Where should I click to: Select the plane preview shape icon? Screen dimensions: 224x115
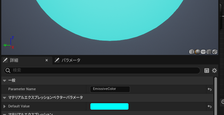[203, 52]
